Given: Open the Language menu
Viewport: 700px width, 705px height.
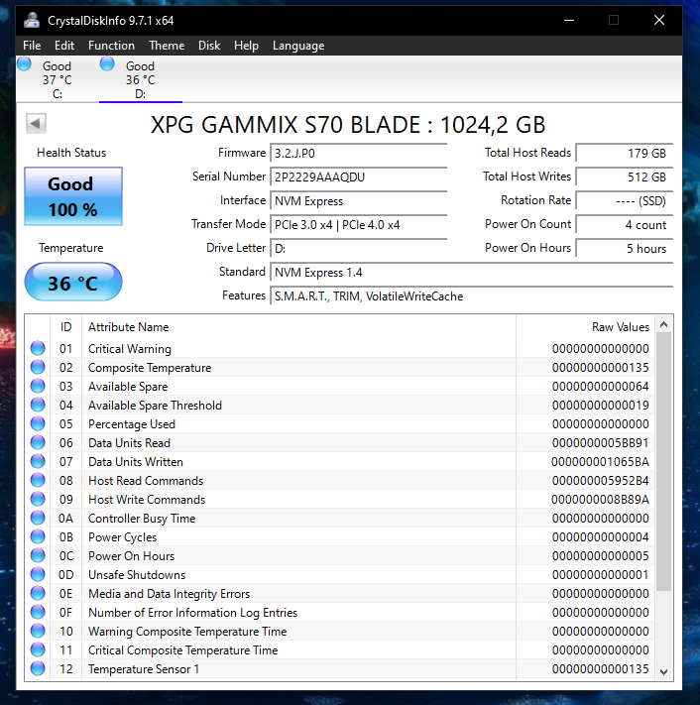Looking at the screenshot, I should pyautogui.click(x=298, y=46).
